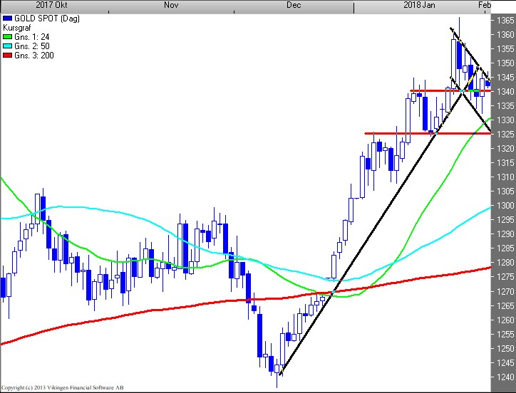This screenshot has height=393, width=516.
Task: Click the 1365 price axis label
Action: tap(505, 20)
